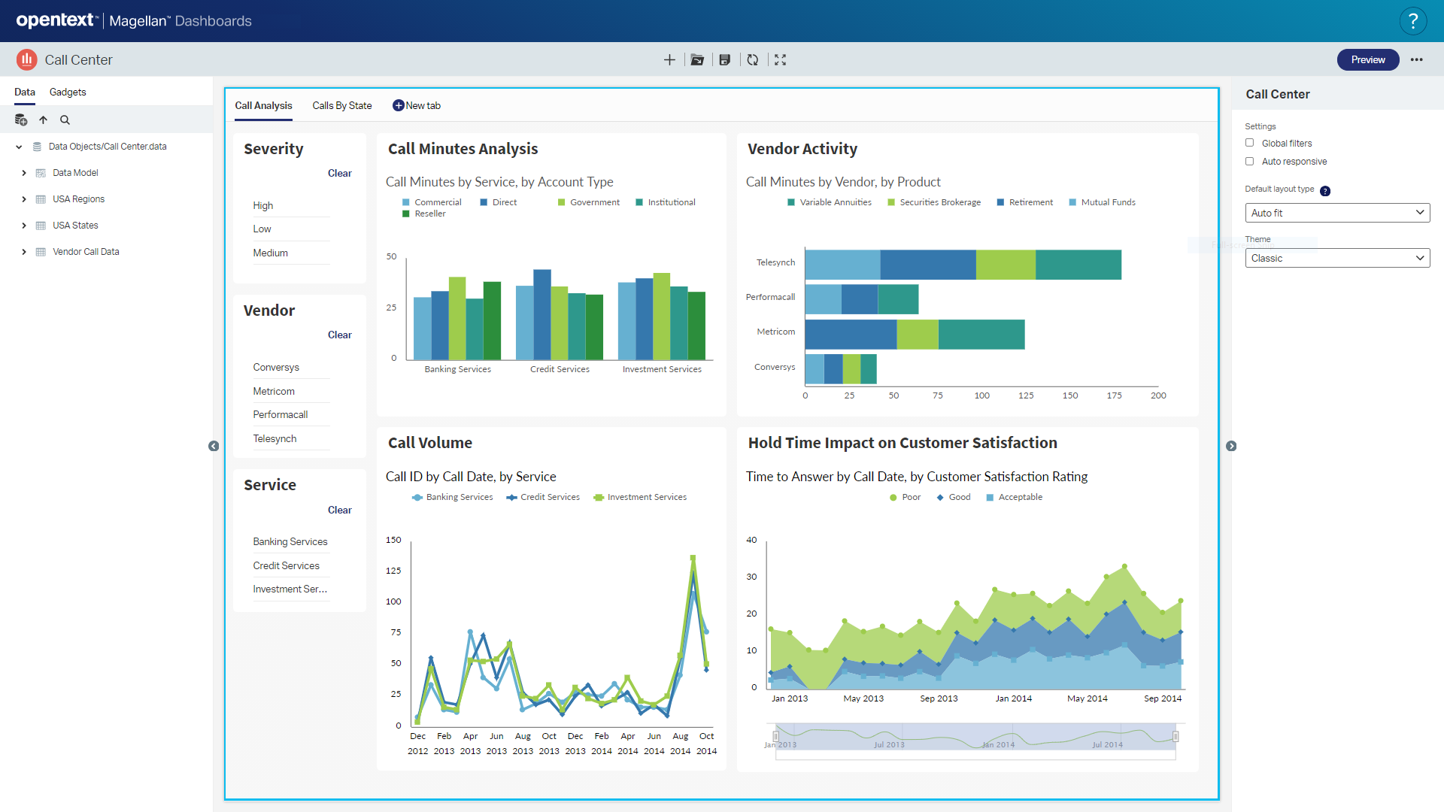Select the Call Analysis tab
The height and width of the screenshot is (812, 1444).
click(263, 105)
